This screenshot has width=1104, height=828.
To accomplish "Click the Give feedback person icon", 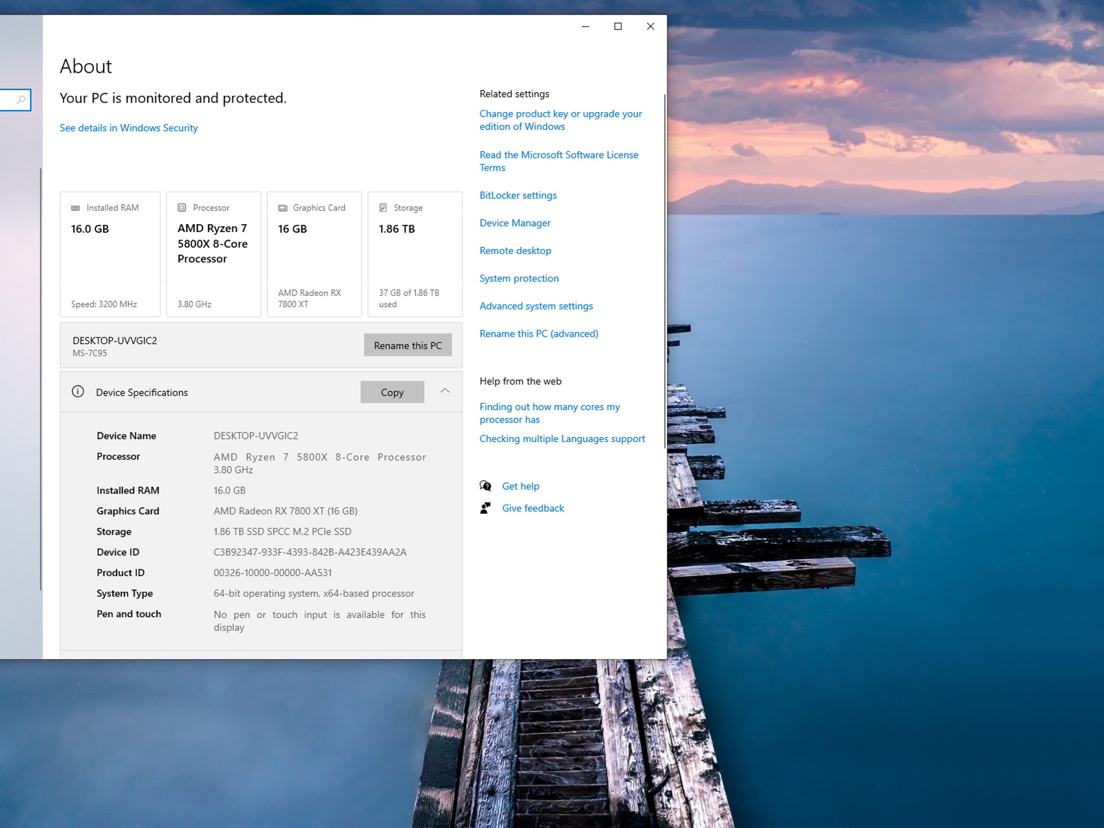I will pos(485,508).
